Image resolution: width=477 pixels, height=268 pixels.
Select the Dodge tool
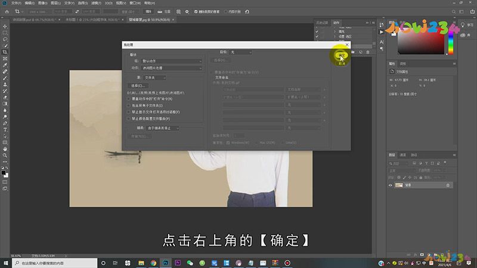[x=5, y=117]
